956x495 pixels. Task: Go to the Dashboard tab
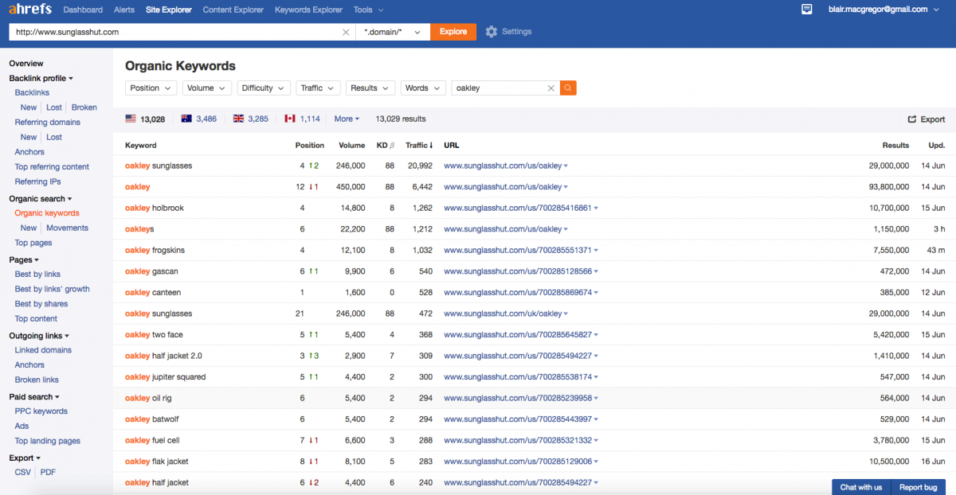click(x=83, y=10)
